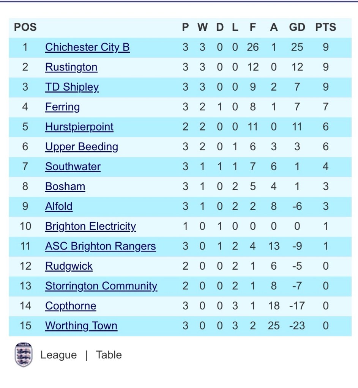Click the Table label below the standings
The height and width of the screenshot is (388, 358).
[109, 355]
